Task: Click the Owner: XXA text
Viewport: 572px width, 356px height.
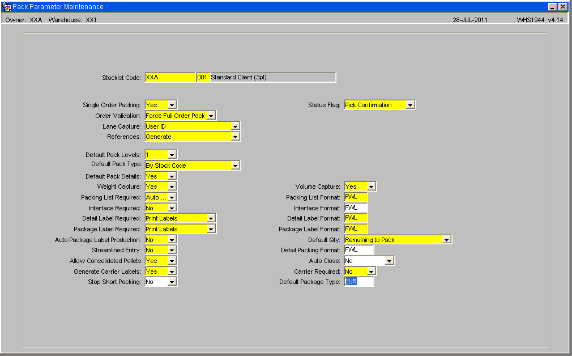Action: point(24,20)
